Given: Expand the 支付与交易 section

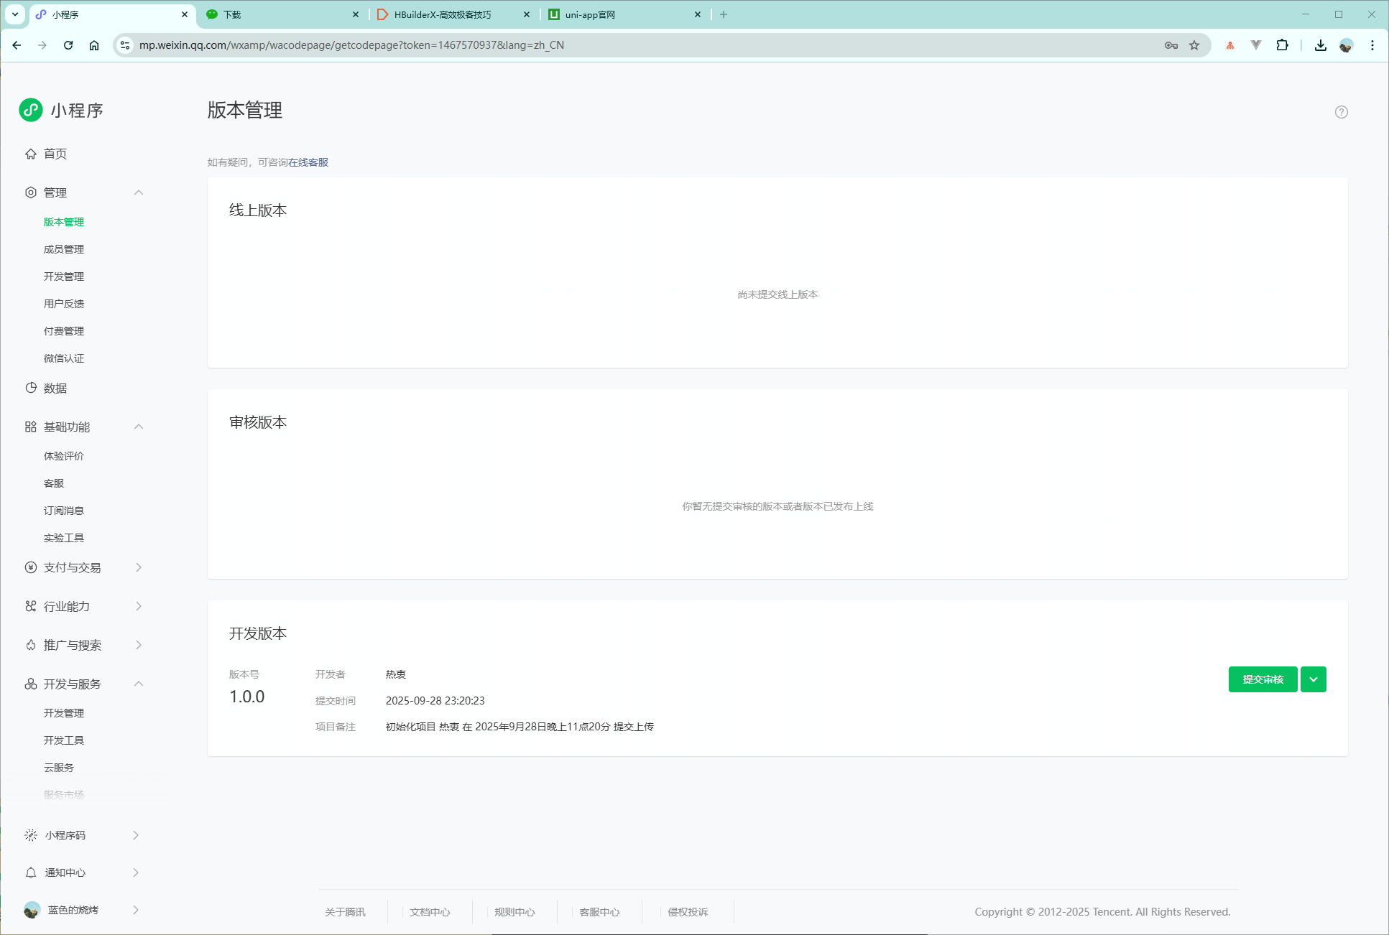Looking at the screenshot, I should click(x=139, y=567).
